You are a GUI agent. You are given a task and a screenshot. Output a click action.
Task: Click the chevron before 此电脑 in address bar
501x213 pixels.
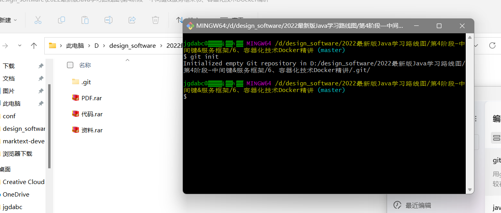click(x=61, y=46)
